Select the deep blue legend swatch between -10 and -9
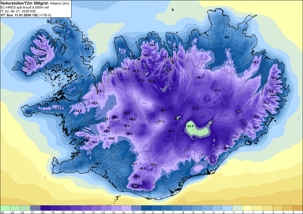Screen dimensions: 303x214 146,208
